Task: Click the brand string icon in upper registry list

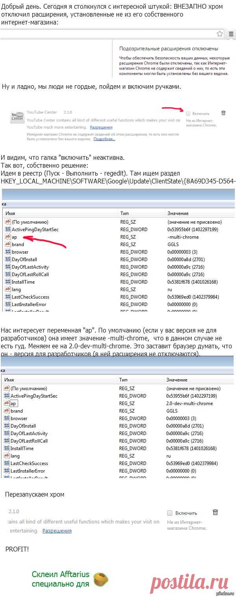Action: click(7, 244)
